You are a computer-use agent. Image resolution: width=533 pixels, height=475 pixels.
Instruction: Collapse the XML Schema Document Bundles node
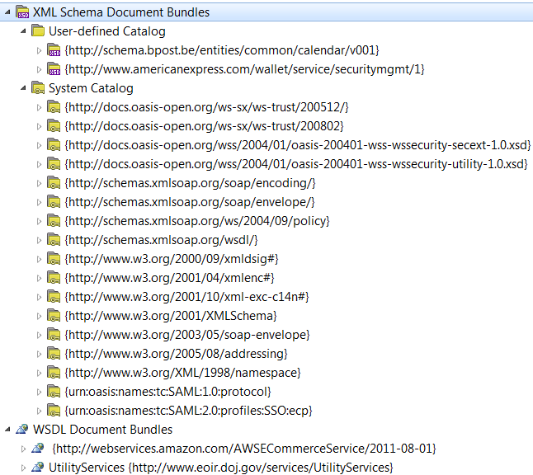[x=7, y=12]
